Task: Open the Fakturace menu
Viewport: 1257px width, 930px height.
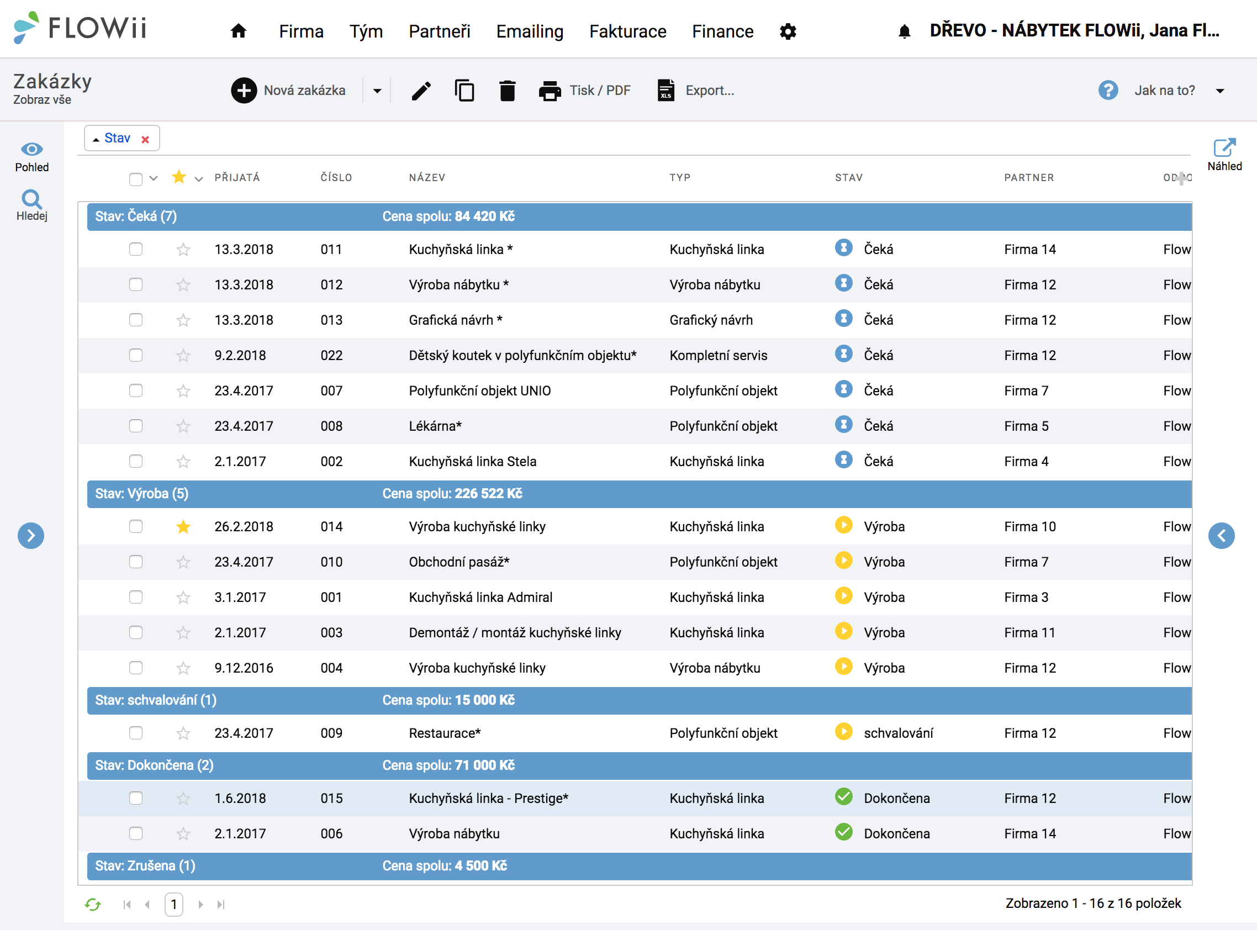Action: click(627, 31)
